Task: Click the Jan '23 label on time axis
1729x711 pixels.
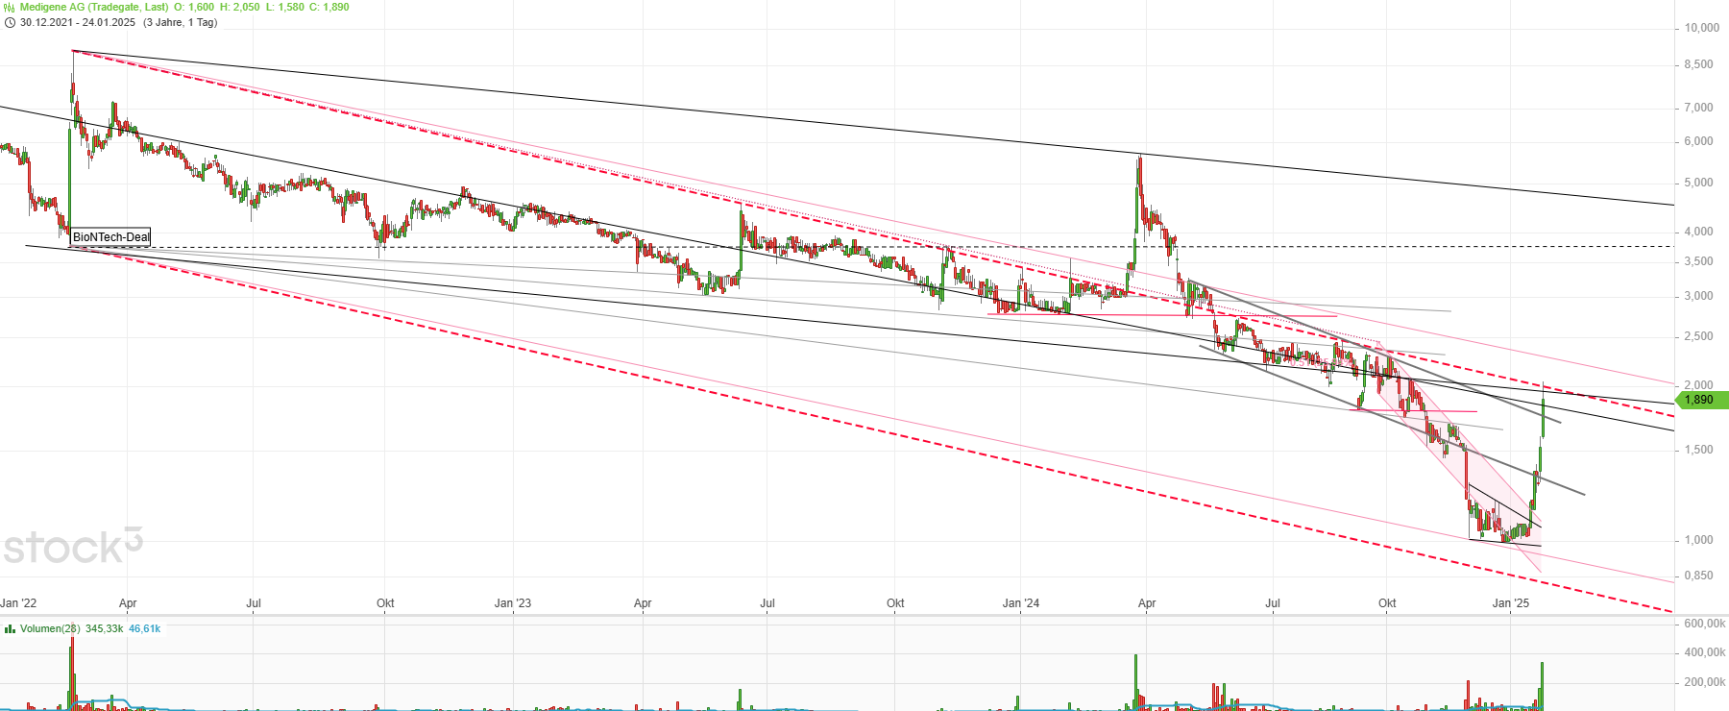Action: pos(512,603)
